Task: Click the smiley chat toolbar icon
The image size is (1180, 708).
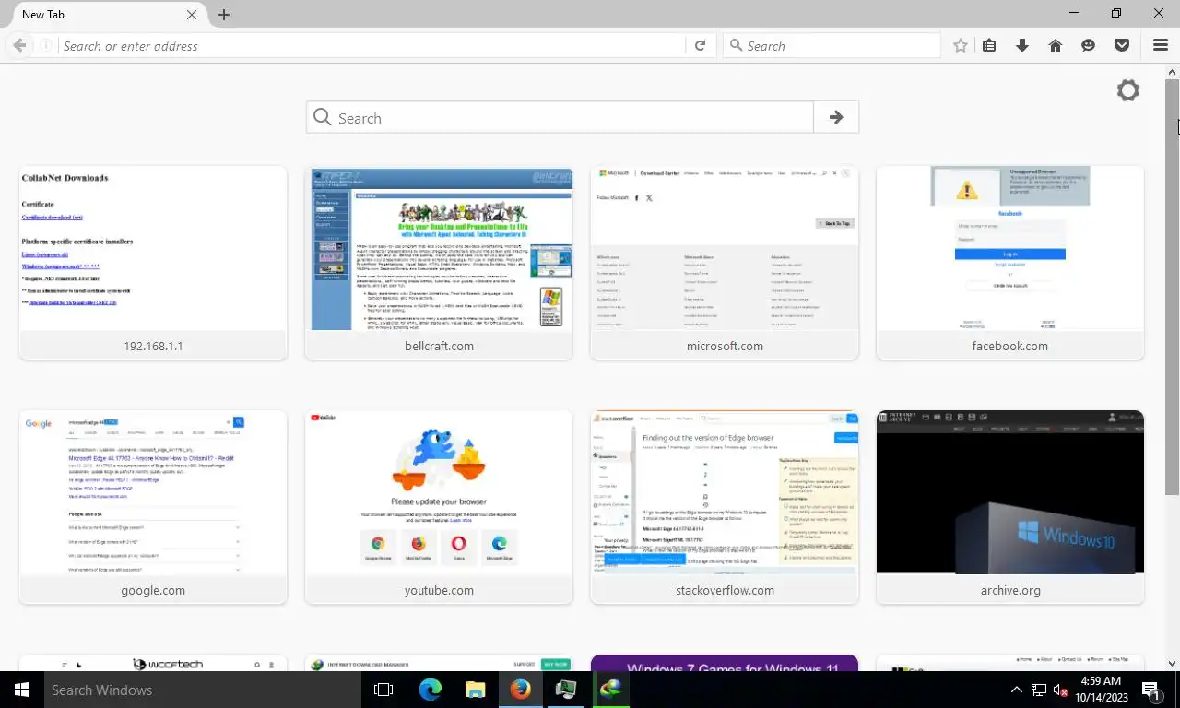Action: coord(1089,46)
